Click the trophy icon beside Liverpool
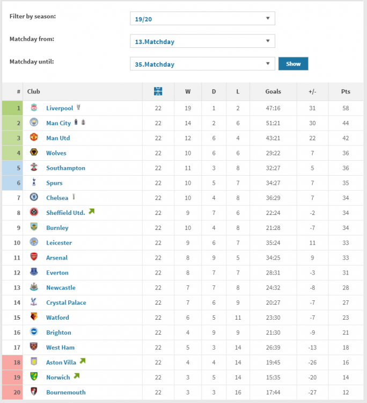 [x=78, y=107]
